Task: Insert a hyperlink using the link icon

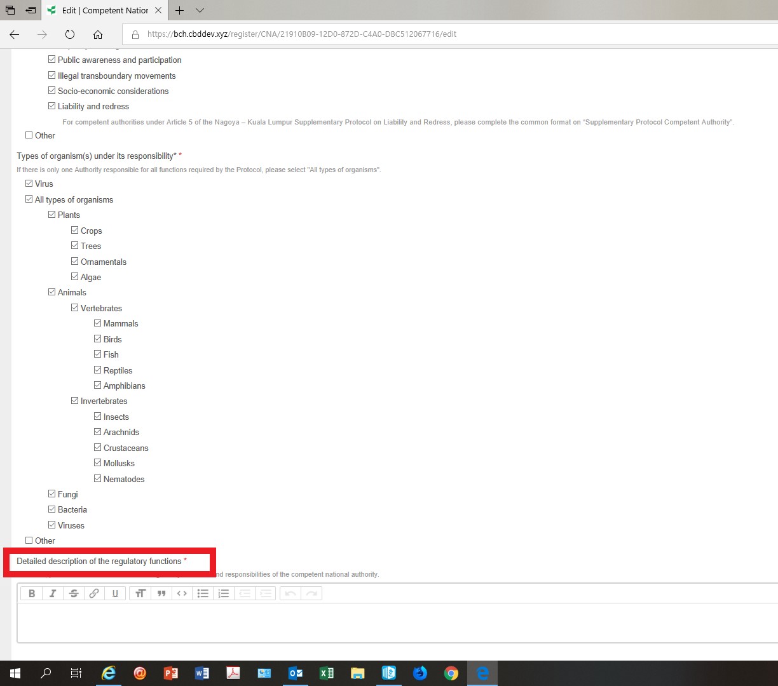Action: click(94, 593)
